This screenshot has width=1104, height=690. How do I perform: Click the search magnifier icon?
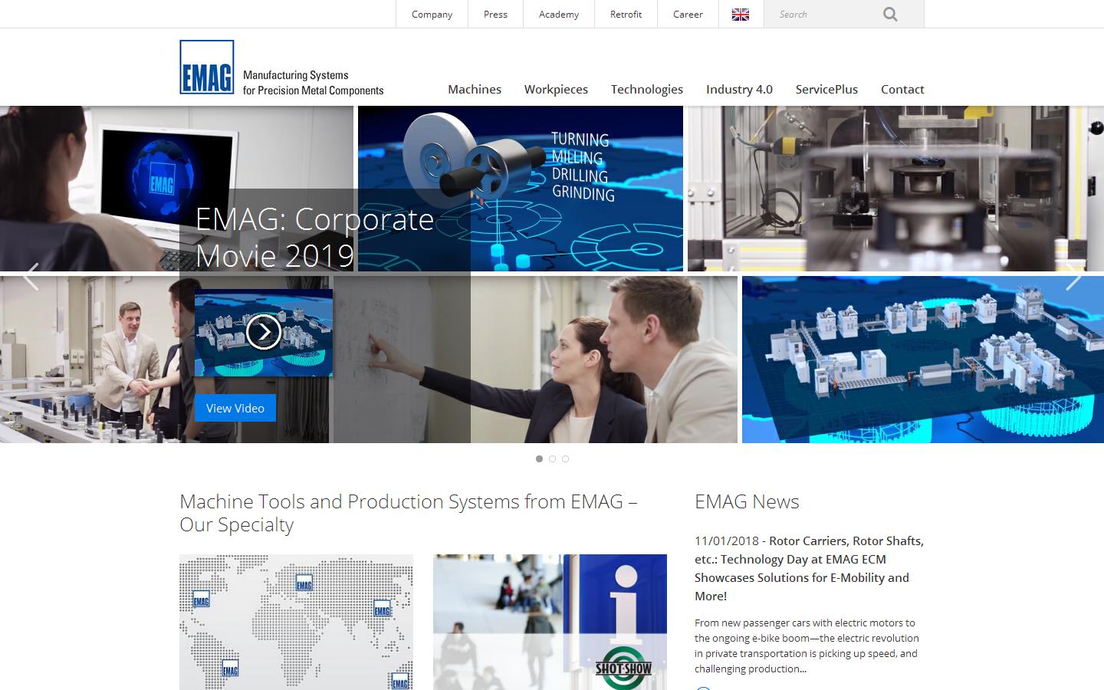point(890,14)
